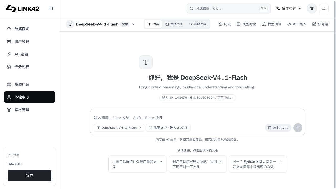Switch to the 对话 tab
Image resolution: width=336 pixels, height=189 pixels.
point(153,24)
